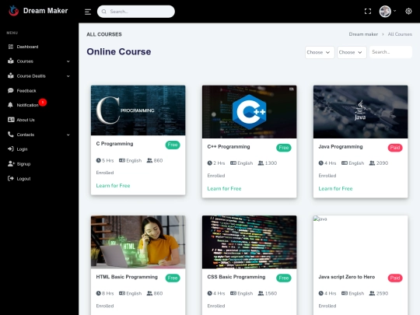Click the Java script Zero to Hero title
Screen dimensions: 420x315
(347, 277)
